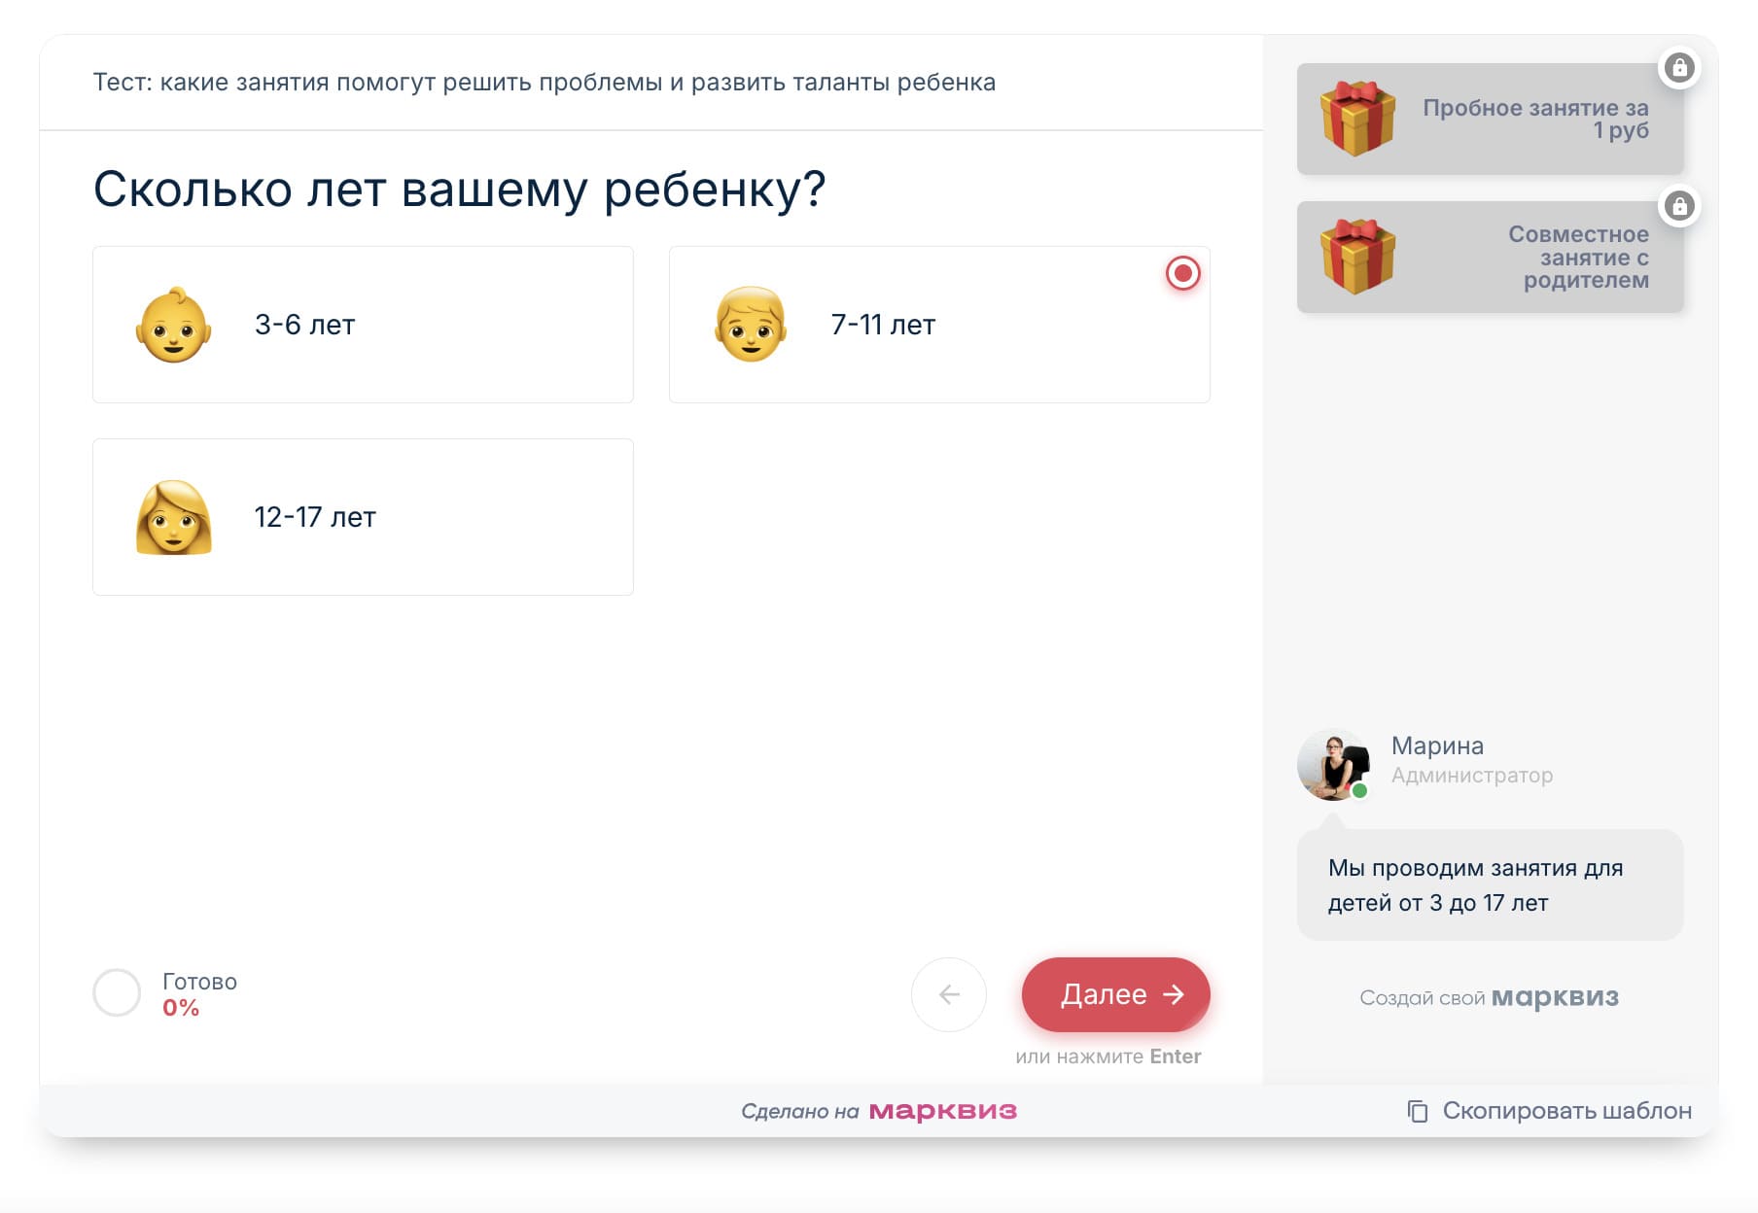Screen dimensions: 1758x1213
Task: Click the 'Далее' button to continue
Action: point(1115,993)
